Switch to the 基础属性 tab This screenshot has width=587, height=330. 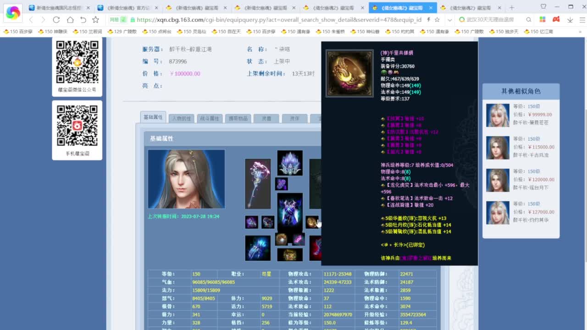coord(153,117)
